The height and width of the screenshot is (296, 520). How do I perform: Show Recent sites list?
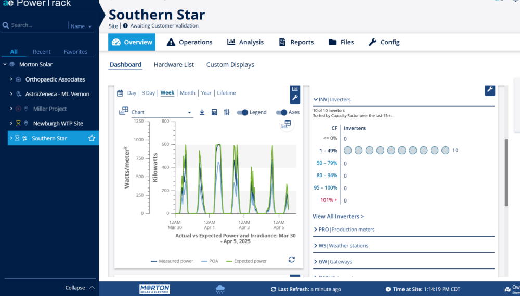point(42,52)
